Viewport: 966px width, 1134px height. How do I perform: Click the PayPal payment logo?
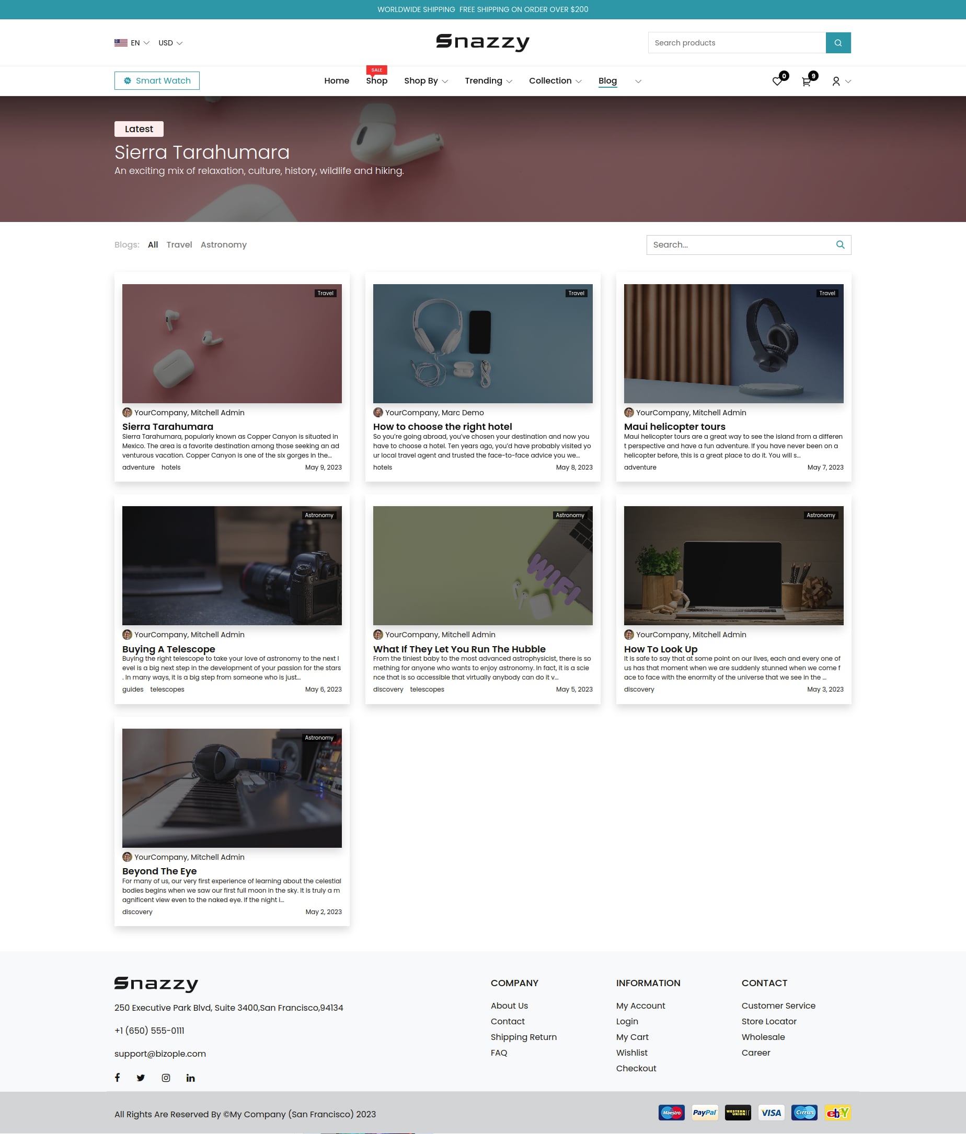705,1113
